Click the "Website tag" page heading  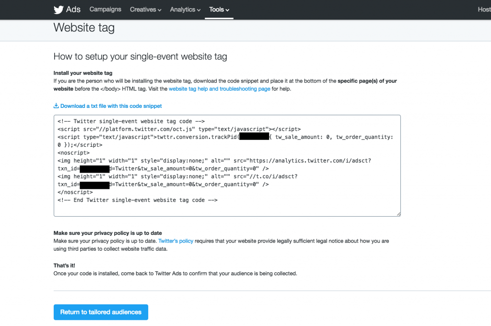pyautogui.click(x=84, y=27)
